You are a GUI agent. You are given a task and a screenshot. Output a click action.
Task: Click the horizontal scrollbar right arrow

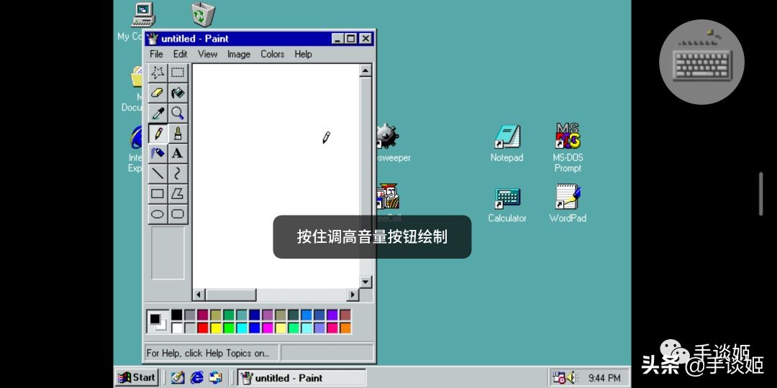353,295
